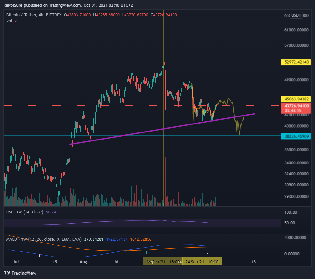Click the 52972.42140 yellow price label
Screen dimensions: 315x279
click(x=296, y=62)
